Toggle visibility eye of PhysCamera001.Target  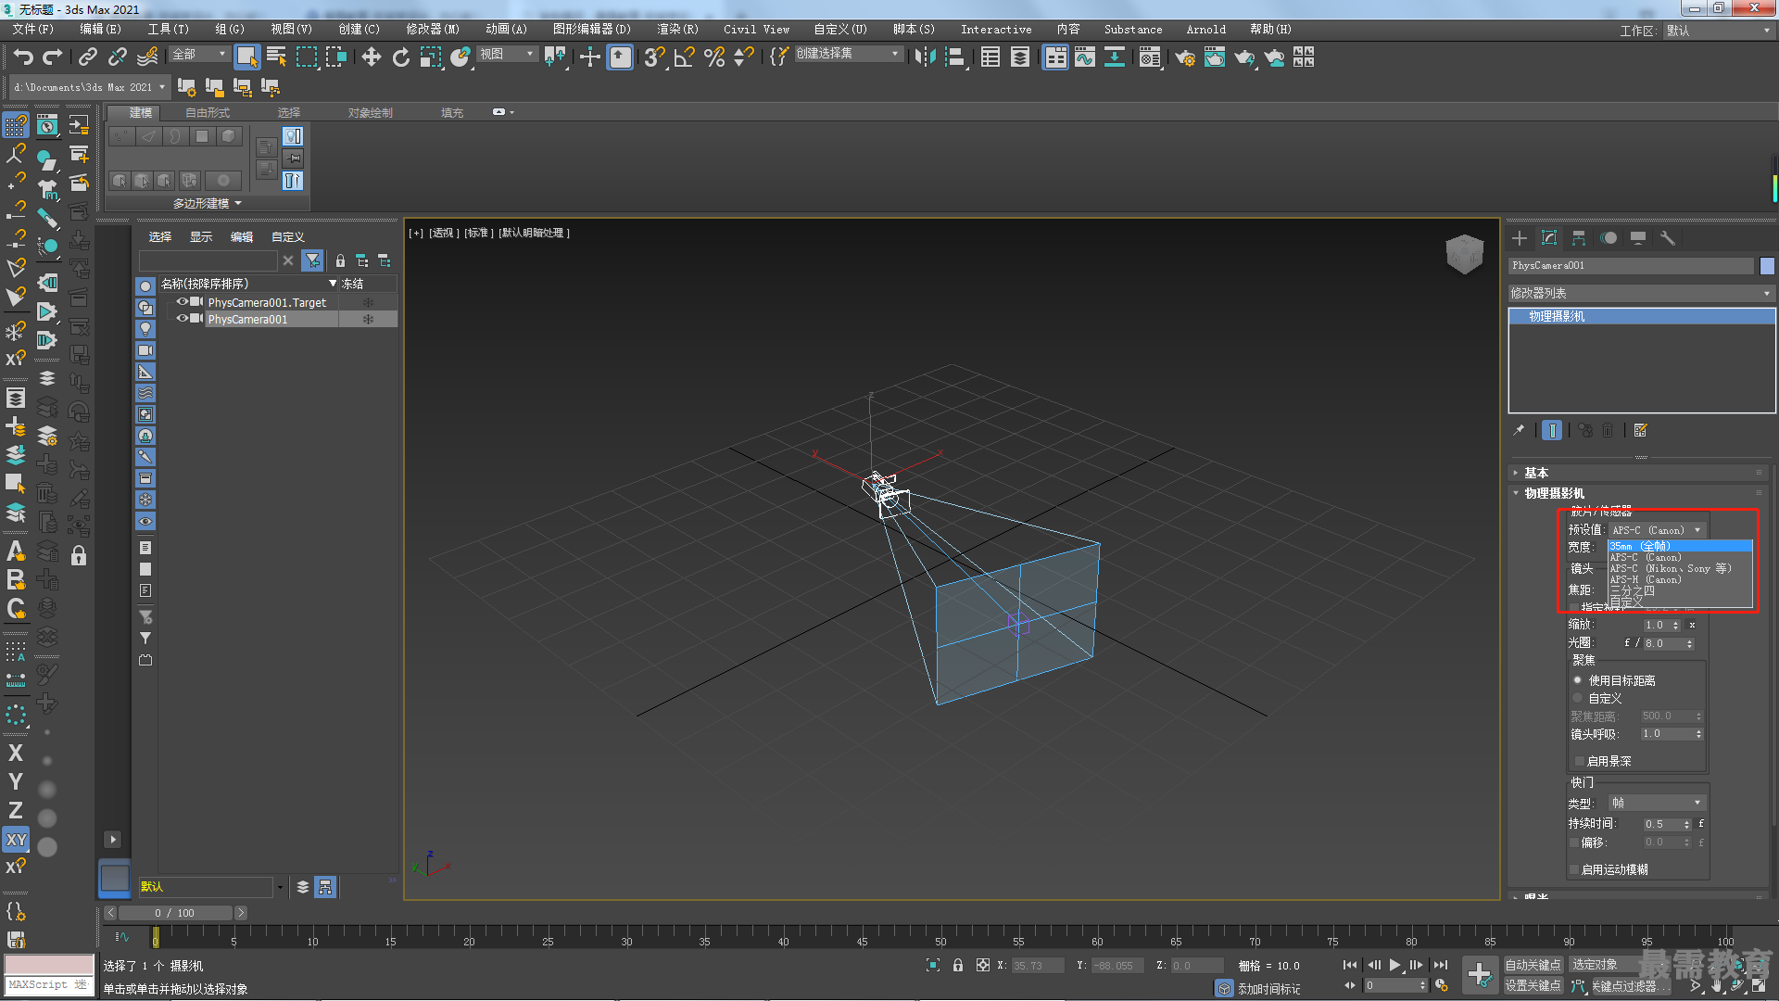point(183,302)
